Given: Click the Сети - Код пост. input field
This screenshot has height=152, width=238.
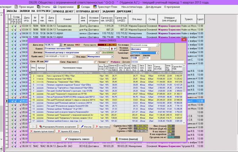Looking at the screenshot, I should pyautogui.click(x=86, y=62).
